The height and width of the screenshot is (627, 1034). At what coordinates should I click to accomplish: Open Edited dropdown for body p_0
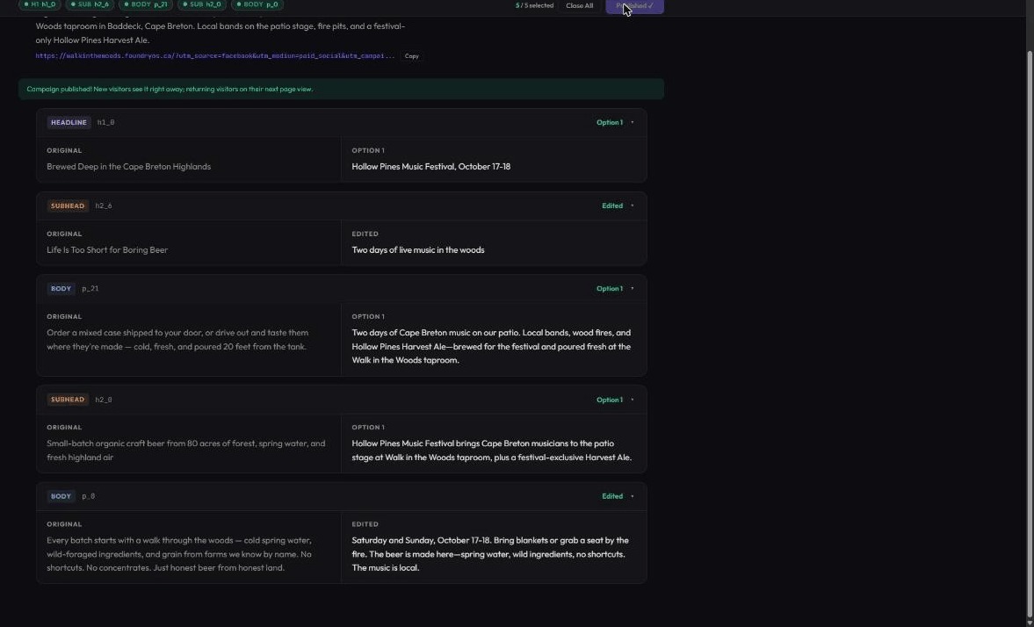pos(618,496)
